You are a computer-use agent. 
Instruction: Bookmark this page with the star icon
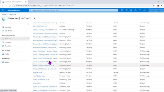coord(153,6)
